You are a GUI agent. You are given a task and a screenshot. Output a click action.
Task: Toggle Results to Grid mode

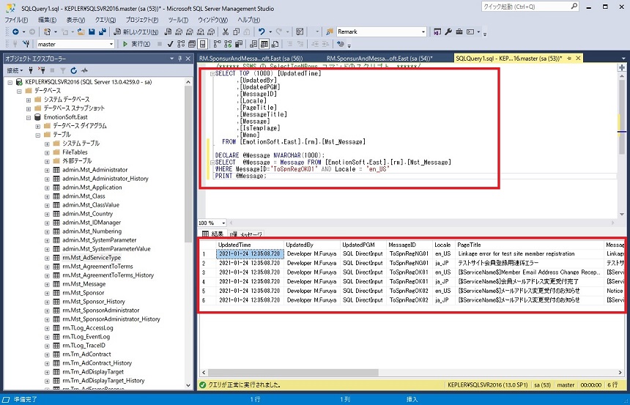click(x=264, y=44)
